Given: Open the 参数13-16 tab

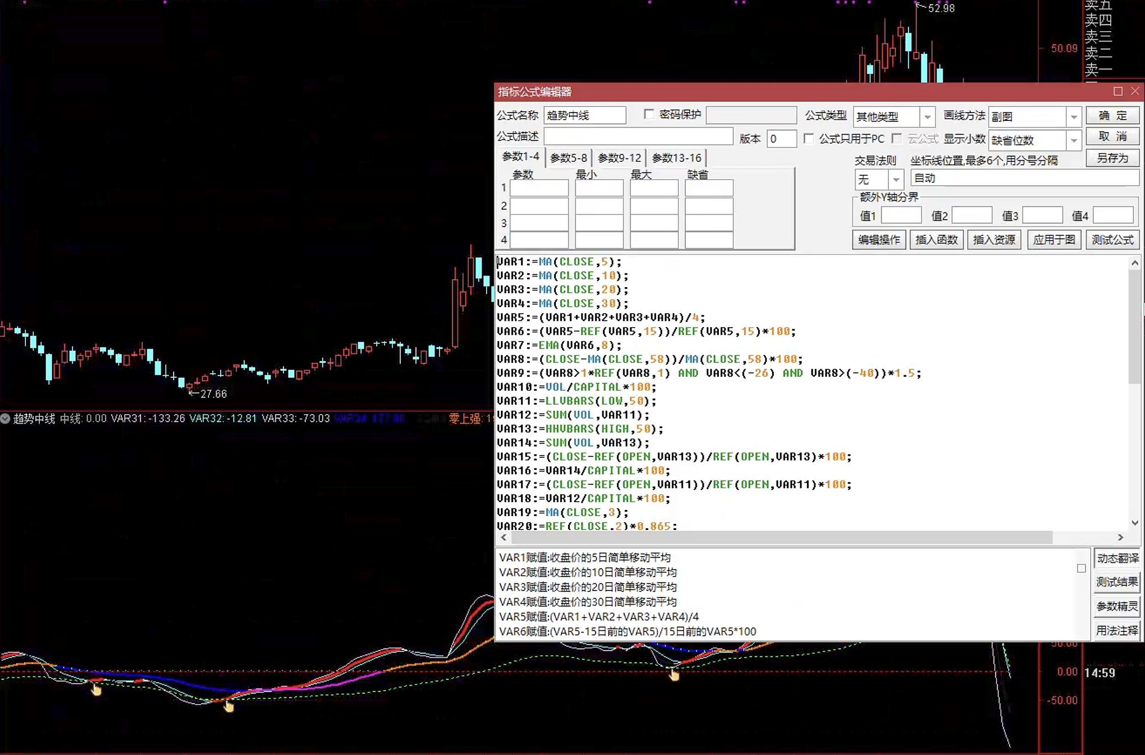Looking at the screenshot, I should click(677, 158).
